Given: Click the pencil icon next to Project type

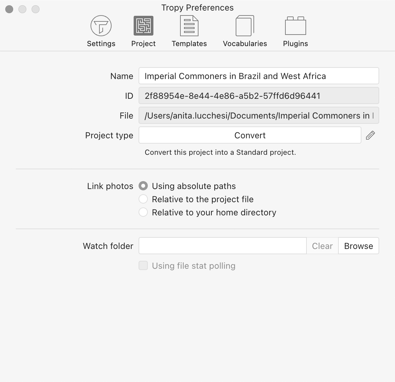Looking at the screenshot, I should pyautogui.click(x=370, y=135).
